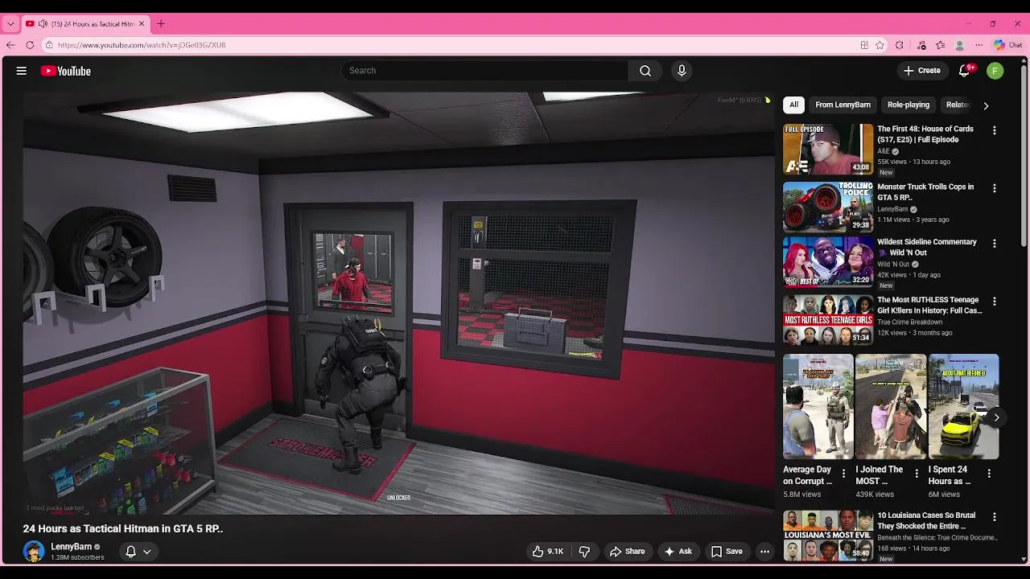Screen dimensions: 1030x579
Task: Toggle subscription notification bell for LennyBarn
Action: [130, 552]
